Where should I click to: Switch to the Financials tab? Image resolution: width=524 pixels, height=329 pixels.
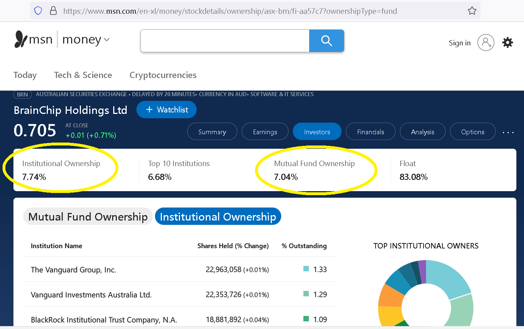371,131
